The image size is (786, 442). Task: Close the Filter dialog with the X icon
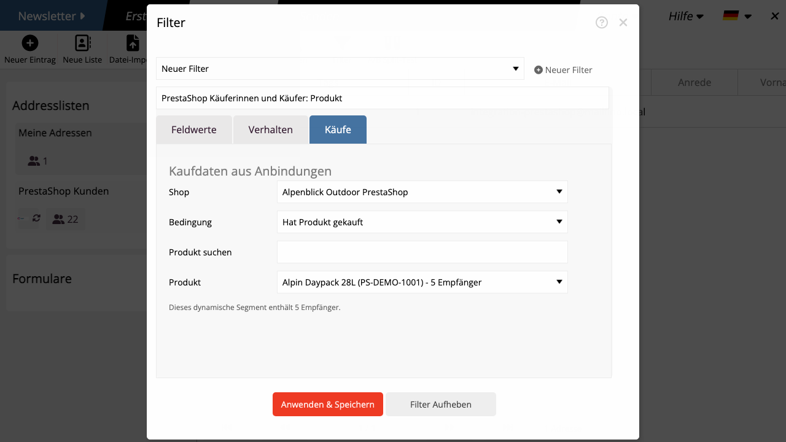[x=623, y=23]
